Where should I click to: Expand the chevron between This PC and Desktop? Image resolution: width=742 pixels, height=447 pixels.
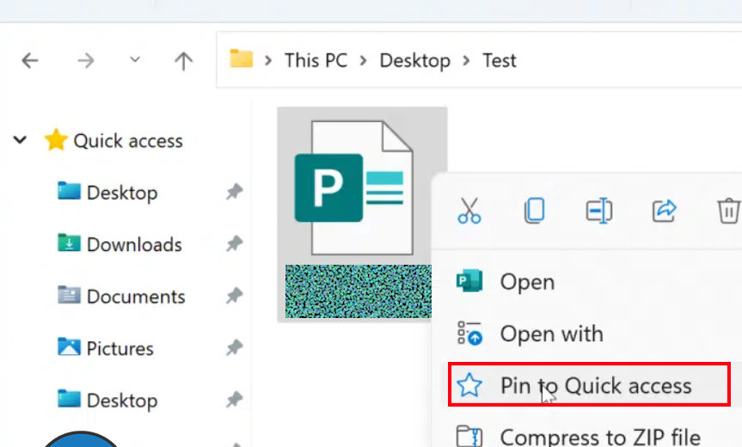pos(363,60)
